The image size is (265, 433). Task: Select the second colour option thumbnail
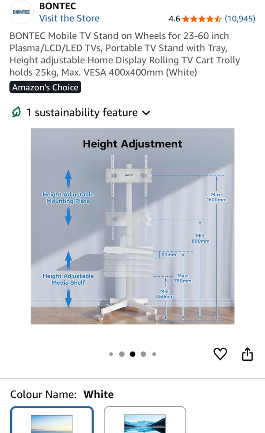[x=145, y=420]
